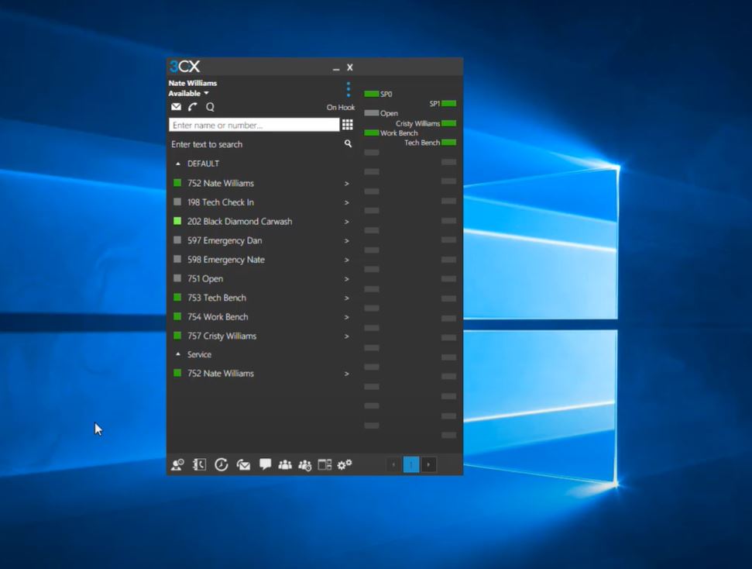Open the contacts phonebook icon
The height and width of the screenshot is (569, 752).
coord(199,464)
